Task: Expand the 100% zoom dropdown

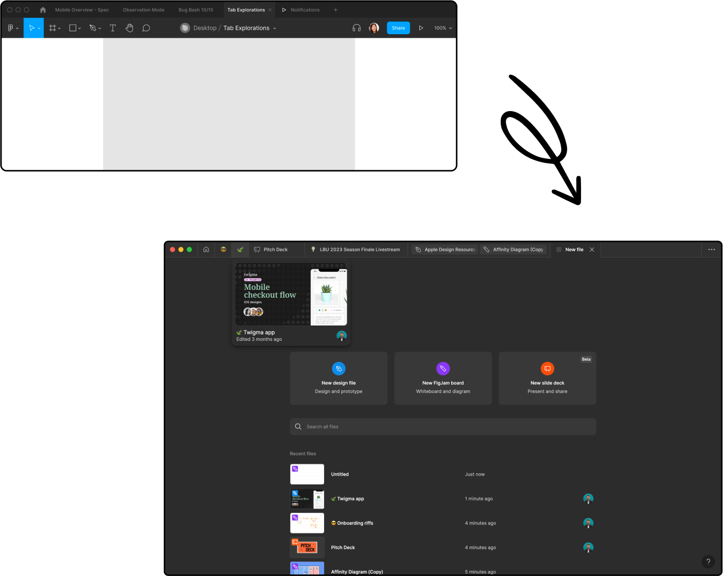Action: pos(443,28)
